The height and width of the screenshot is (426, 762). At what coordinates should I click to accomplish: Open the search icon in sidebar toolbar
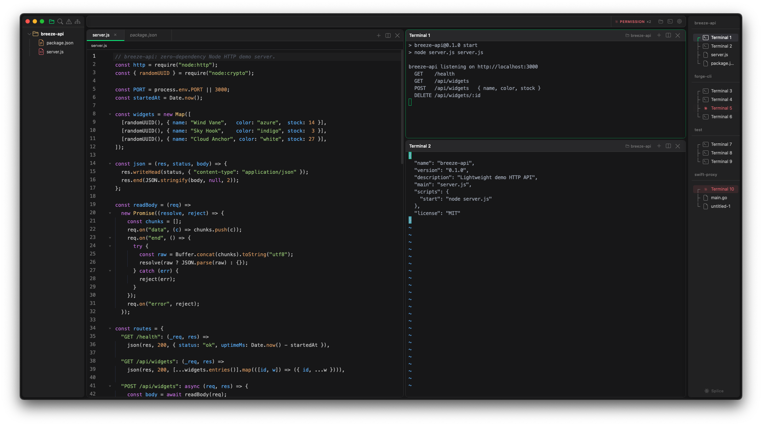tap(60, 21)
